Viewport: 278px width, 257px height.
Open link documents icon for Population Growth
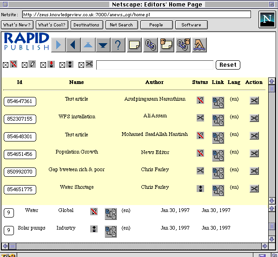tap(218, 155)
